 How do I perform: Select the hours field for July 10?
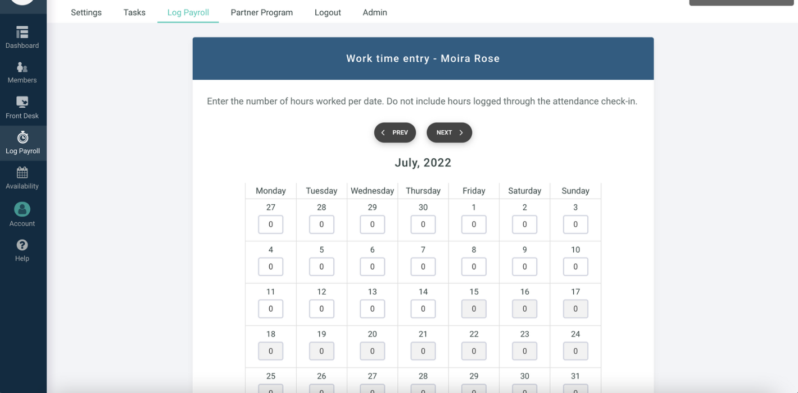(575, 267)
